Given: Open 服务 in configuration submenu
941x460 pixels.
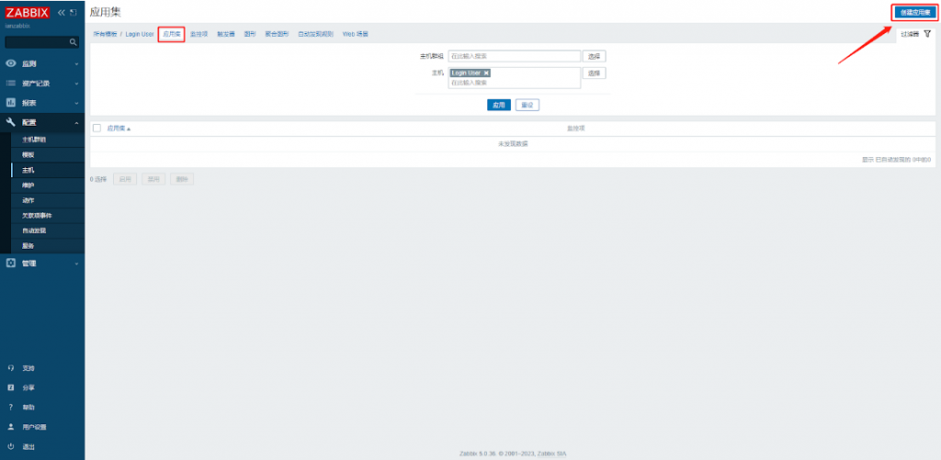Looking at the screenshot, I should (x=28, y=246).
